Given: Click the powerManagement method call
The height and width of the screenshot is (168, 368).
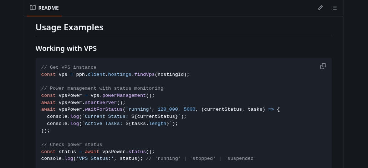Looking at the screenshot, I should click(124, 95).
